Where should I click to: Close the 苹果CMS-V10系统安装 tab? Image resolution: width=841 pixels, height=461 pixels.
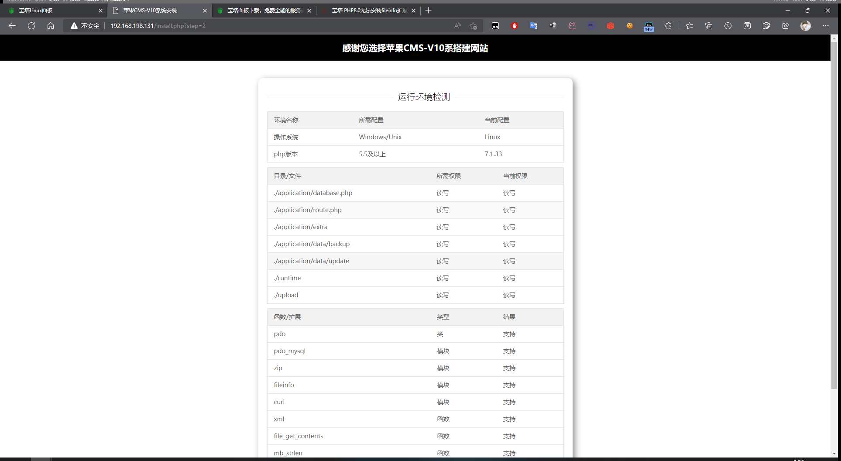pos(205,10)
